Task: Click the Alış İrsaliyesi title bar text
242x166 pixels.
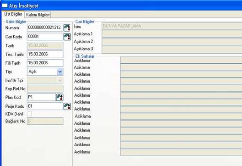Action: pyautogui.click(x=24, y=6)
